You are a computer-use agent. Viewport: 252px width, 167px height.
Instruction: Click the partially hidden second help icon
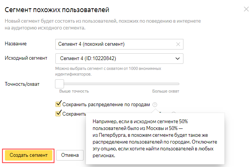(174, 113)
